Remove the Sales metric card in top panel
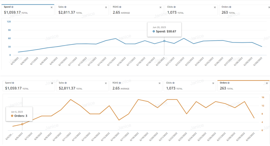The width and height of the screenshot is (270, 146). tap(106, 7)
